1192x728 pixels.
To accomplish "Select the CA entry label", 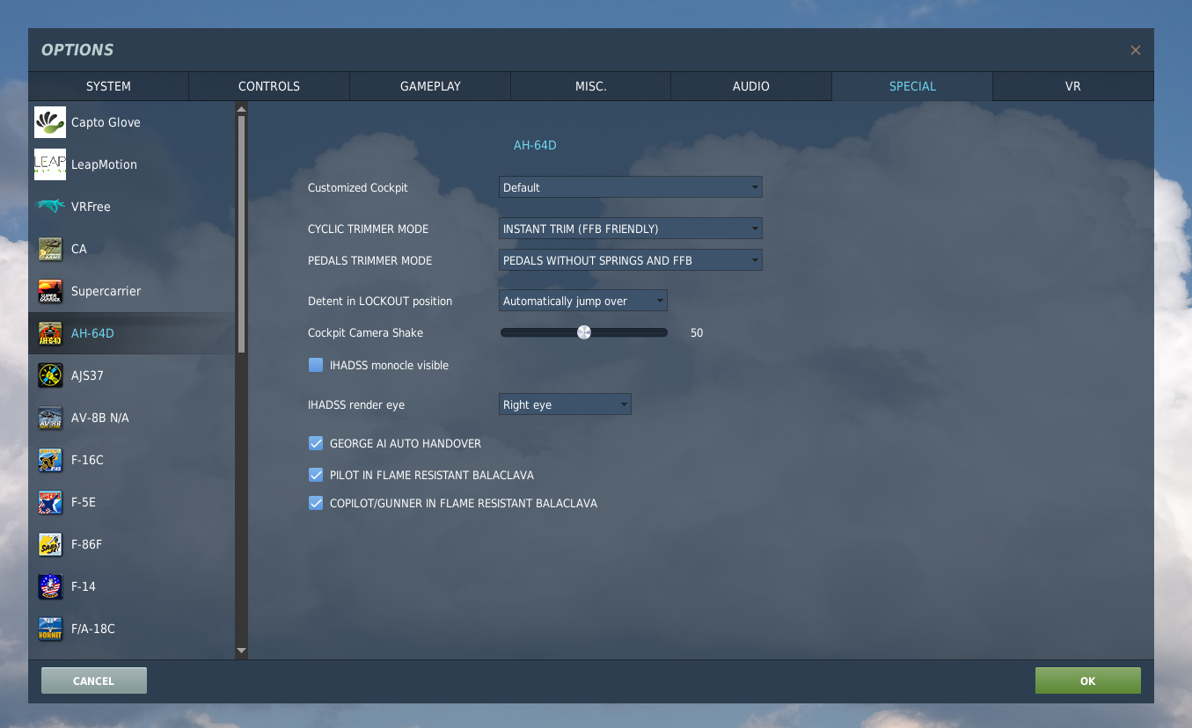I will [x=79, y=249].
